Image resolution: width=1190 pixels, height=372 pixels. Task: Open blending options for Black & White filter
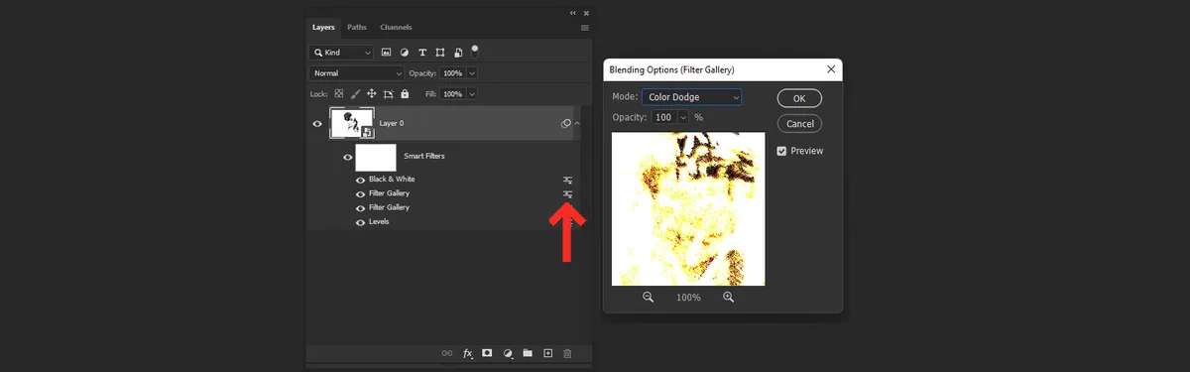click(x=568, y=180)
